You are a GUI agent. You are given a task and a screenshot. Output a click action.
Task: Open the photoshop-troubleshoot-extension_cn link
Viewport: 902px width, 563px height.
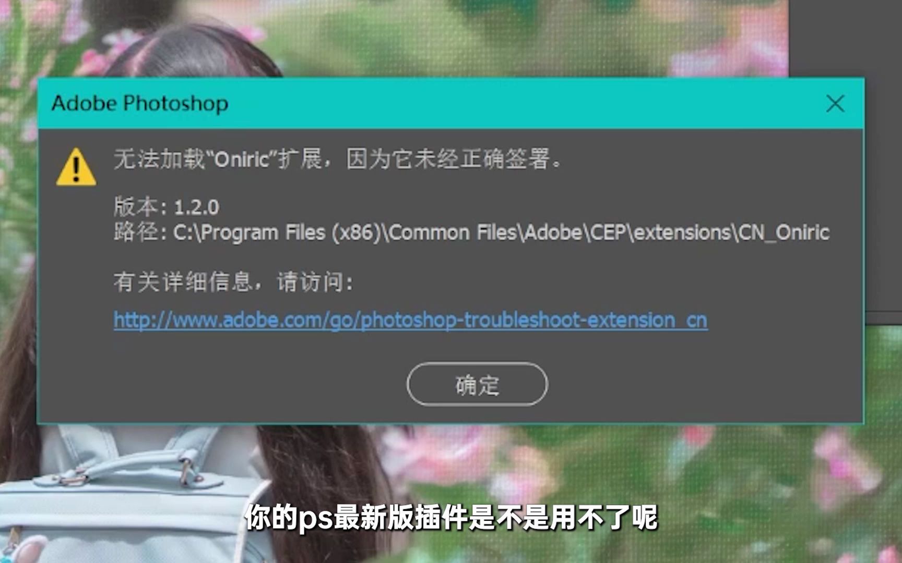[410, 320]
